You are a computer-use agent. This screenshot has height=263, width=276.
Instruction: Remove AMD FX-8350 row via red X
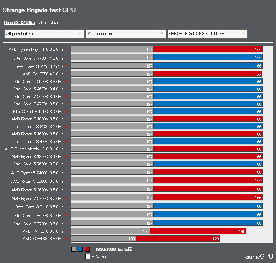(66, 74)
